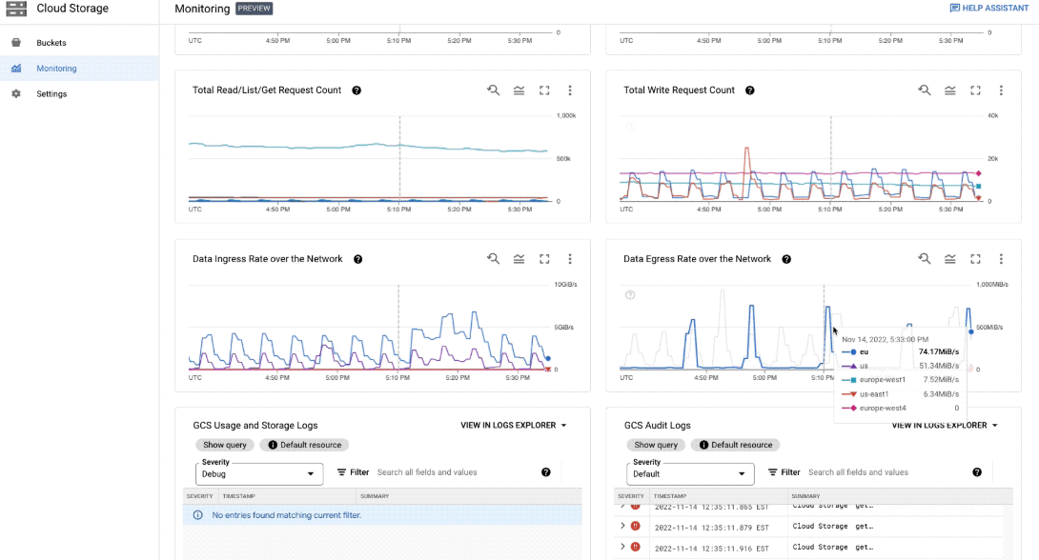Toggle legend on Data Ingress Rate chart

(x=519, y=258)
